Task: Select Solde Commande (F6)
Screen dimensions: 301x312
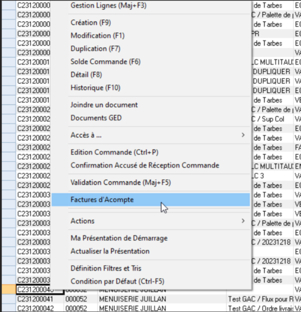Action: (105, 62)
